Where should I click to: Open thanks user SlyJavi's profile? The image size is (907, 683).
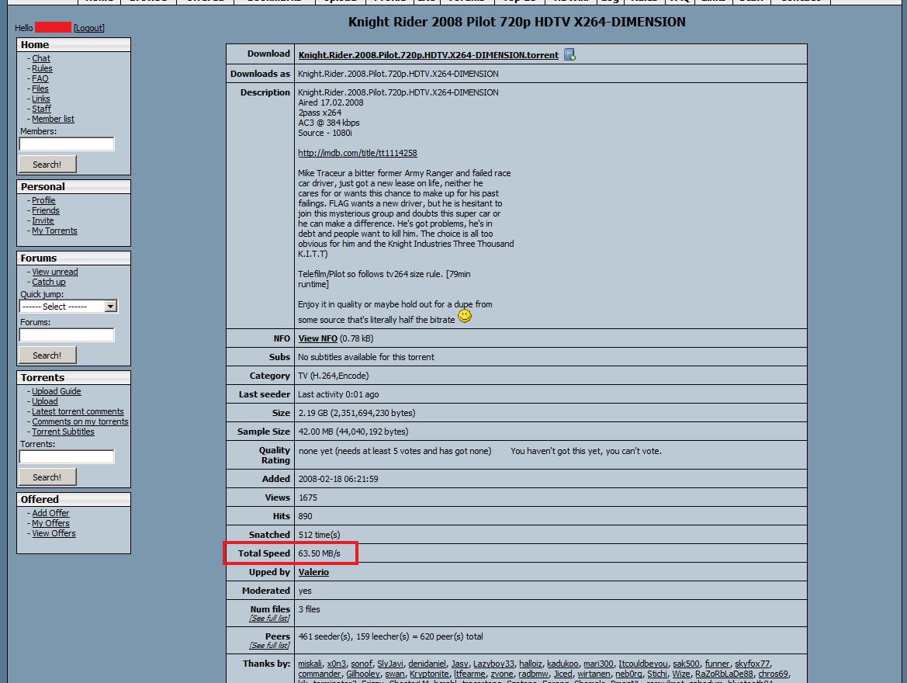[x=389, y=664]
